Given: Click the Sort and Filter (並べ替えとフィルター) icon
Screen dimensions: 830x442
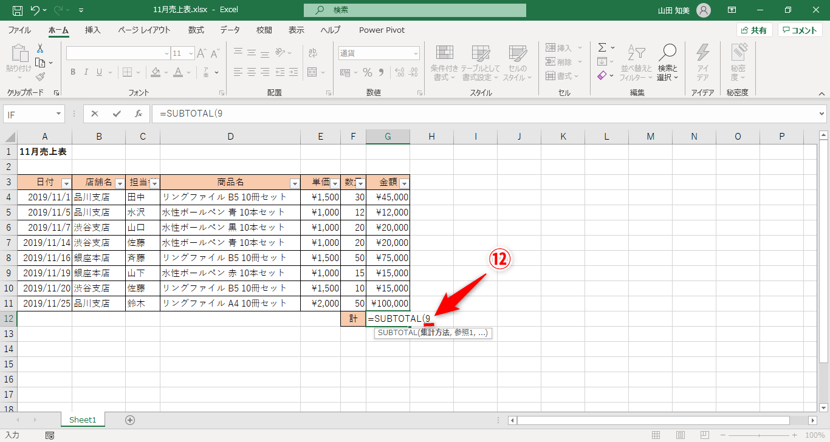Looking at the screenshot, I should (x=636, y=53).
